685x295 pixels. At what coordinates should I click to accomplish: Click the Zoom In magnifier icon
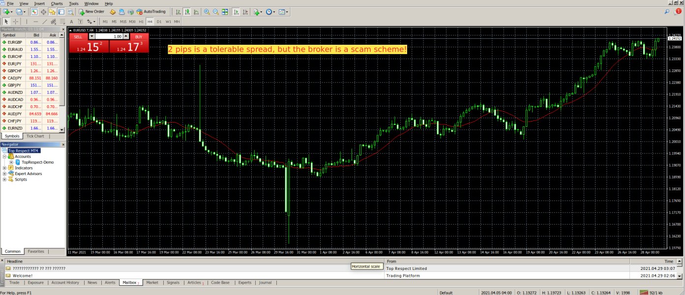pos(207,12)
